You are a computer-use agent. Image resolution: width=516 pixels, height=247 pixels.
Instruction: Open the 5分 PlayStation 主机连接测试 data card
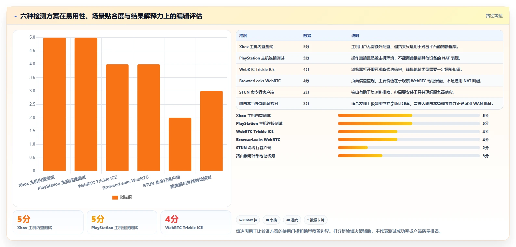coord(122,222)
